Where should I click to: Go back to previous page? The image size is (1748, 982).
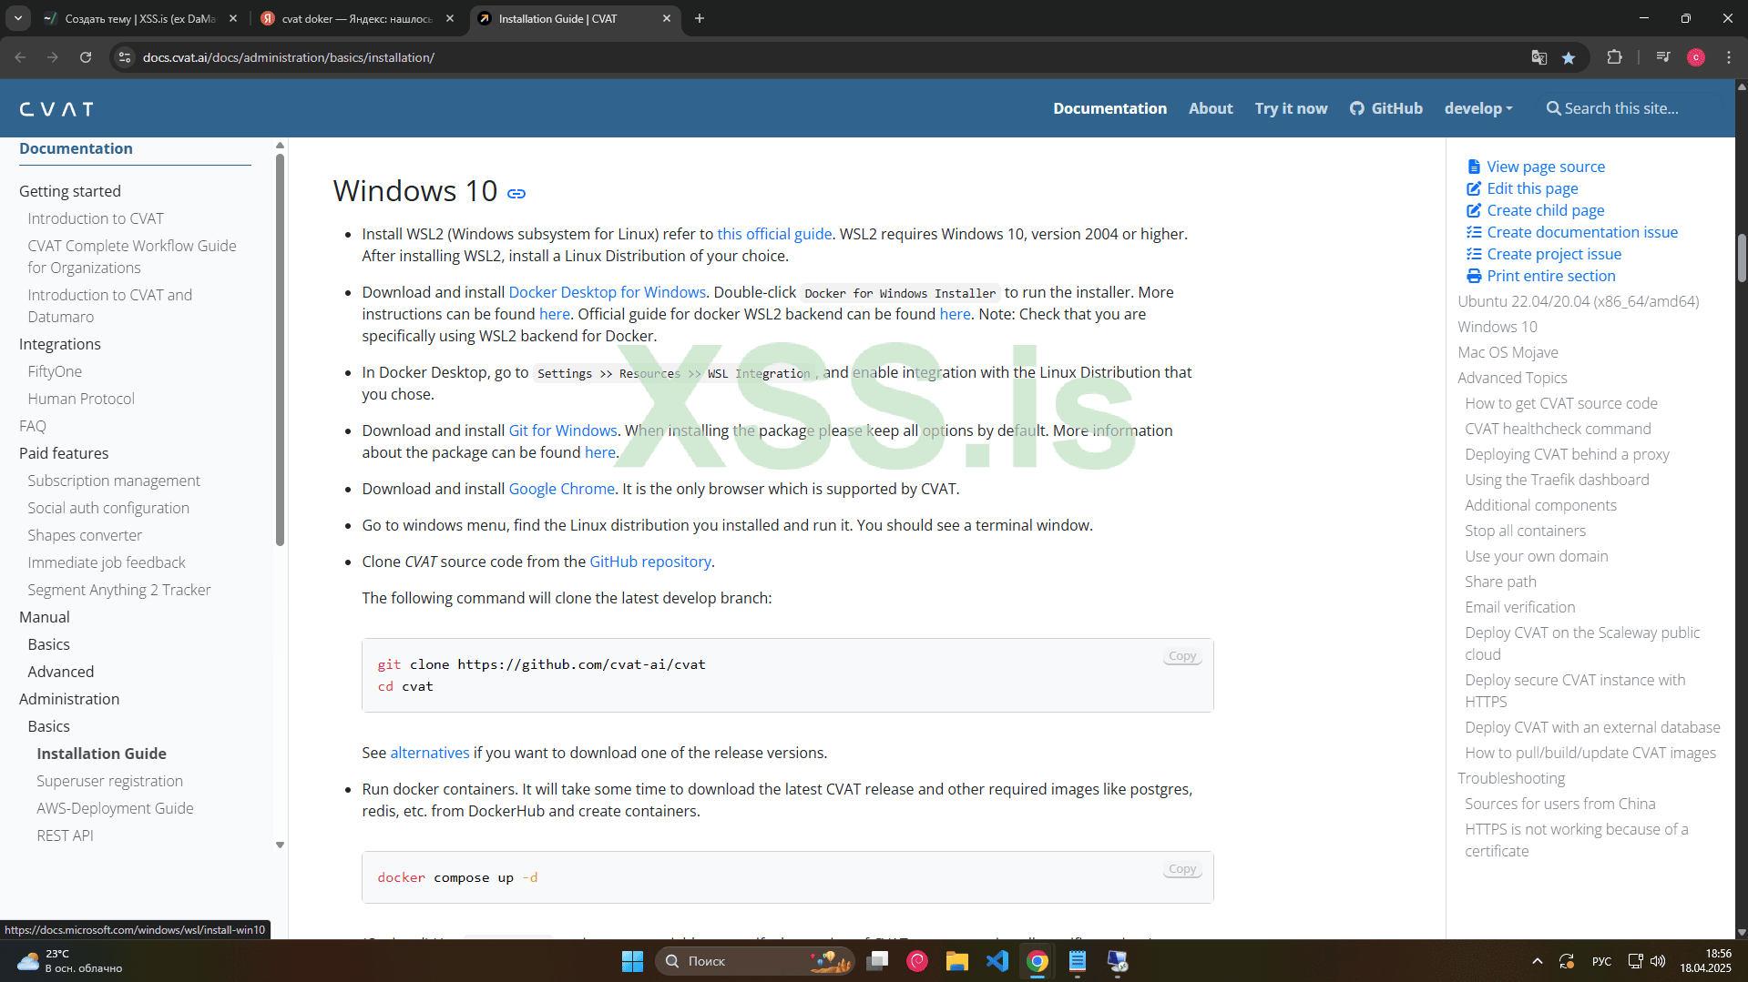click(x=20, y=57)
